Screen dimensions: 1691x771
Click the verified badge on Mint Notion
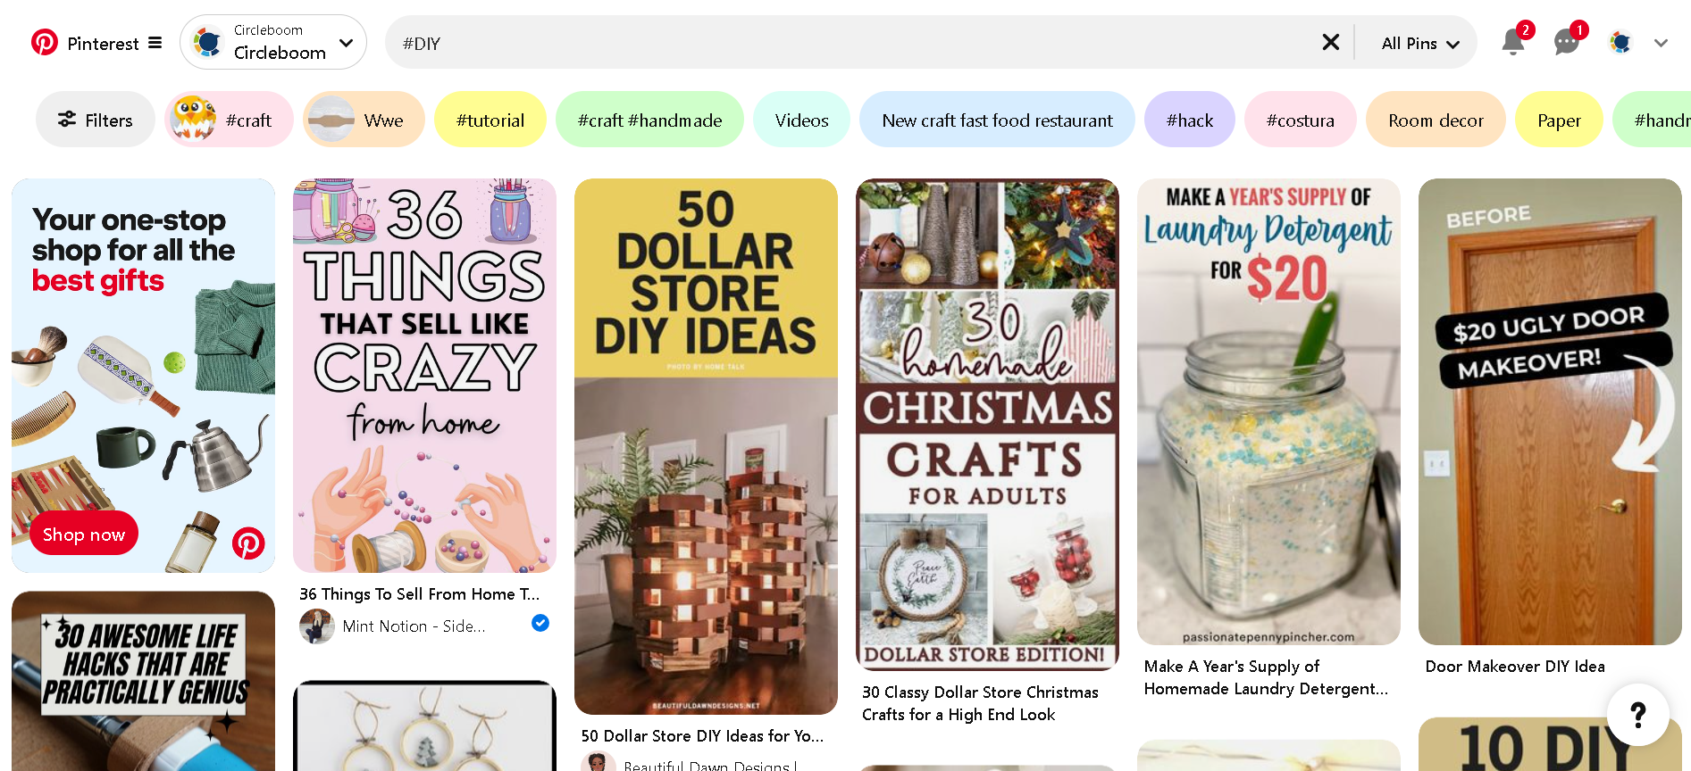click(x=540, y=623)
